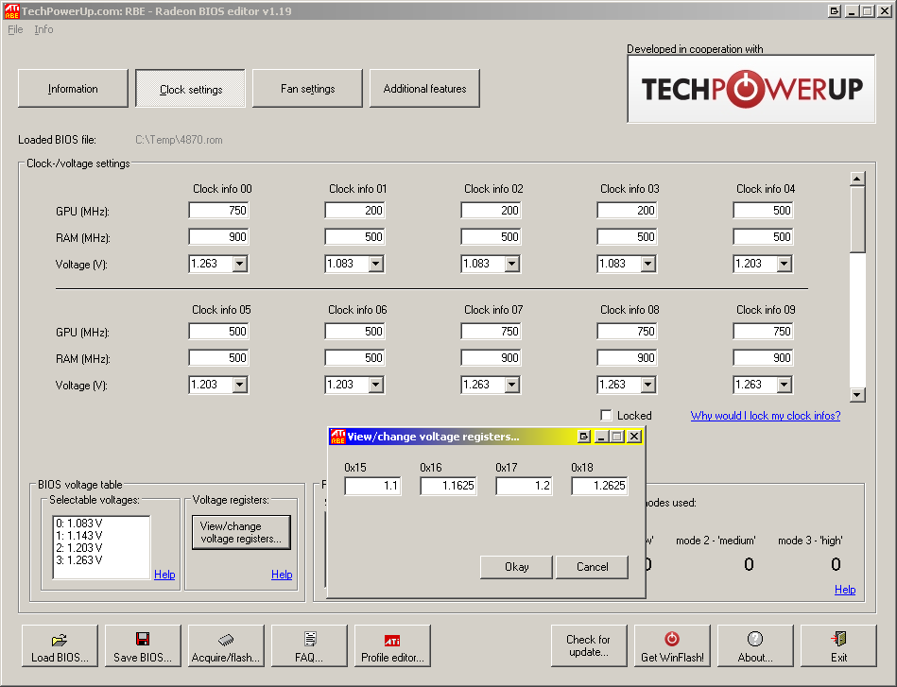Click the 0x17 register input field
The width and height of the screenshot is (897, 687).
524,486
